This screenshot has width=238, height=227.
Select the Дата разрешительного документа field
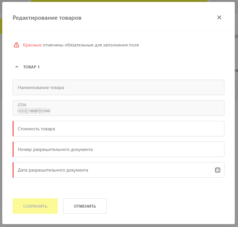click(x=119, y=170)
